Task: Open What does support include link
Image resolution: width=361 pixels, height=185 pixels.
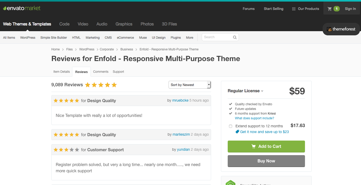Action: pos(254,118)
